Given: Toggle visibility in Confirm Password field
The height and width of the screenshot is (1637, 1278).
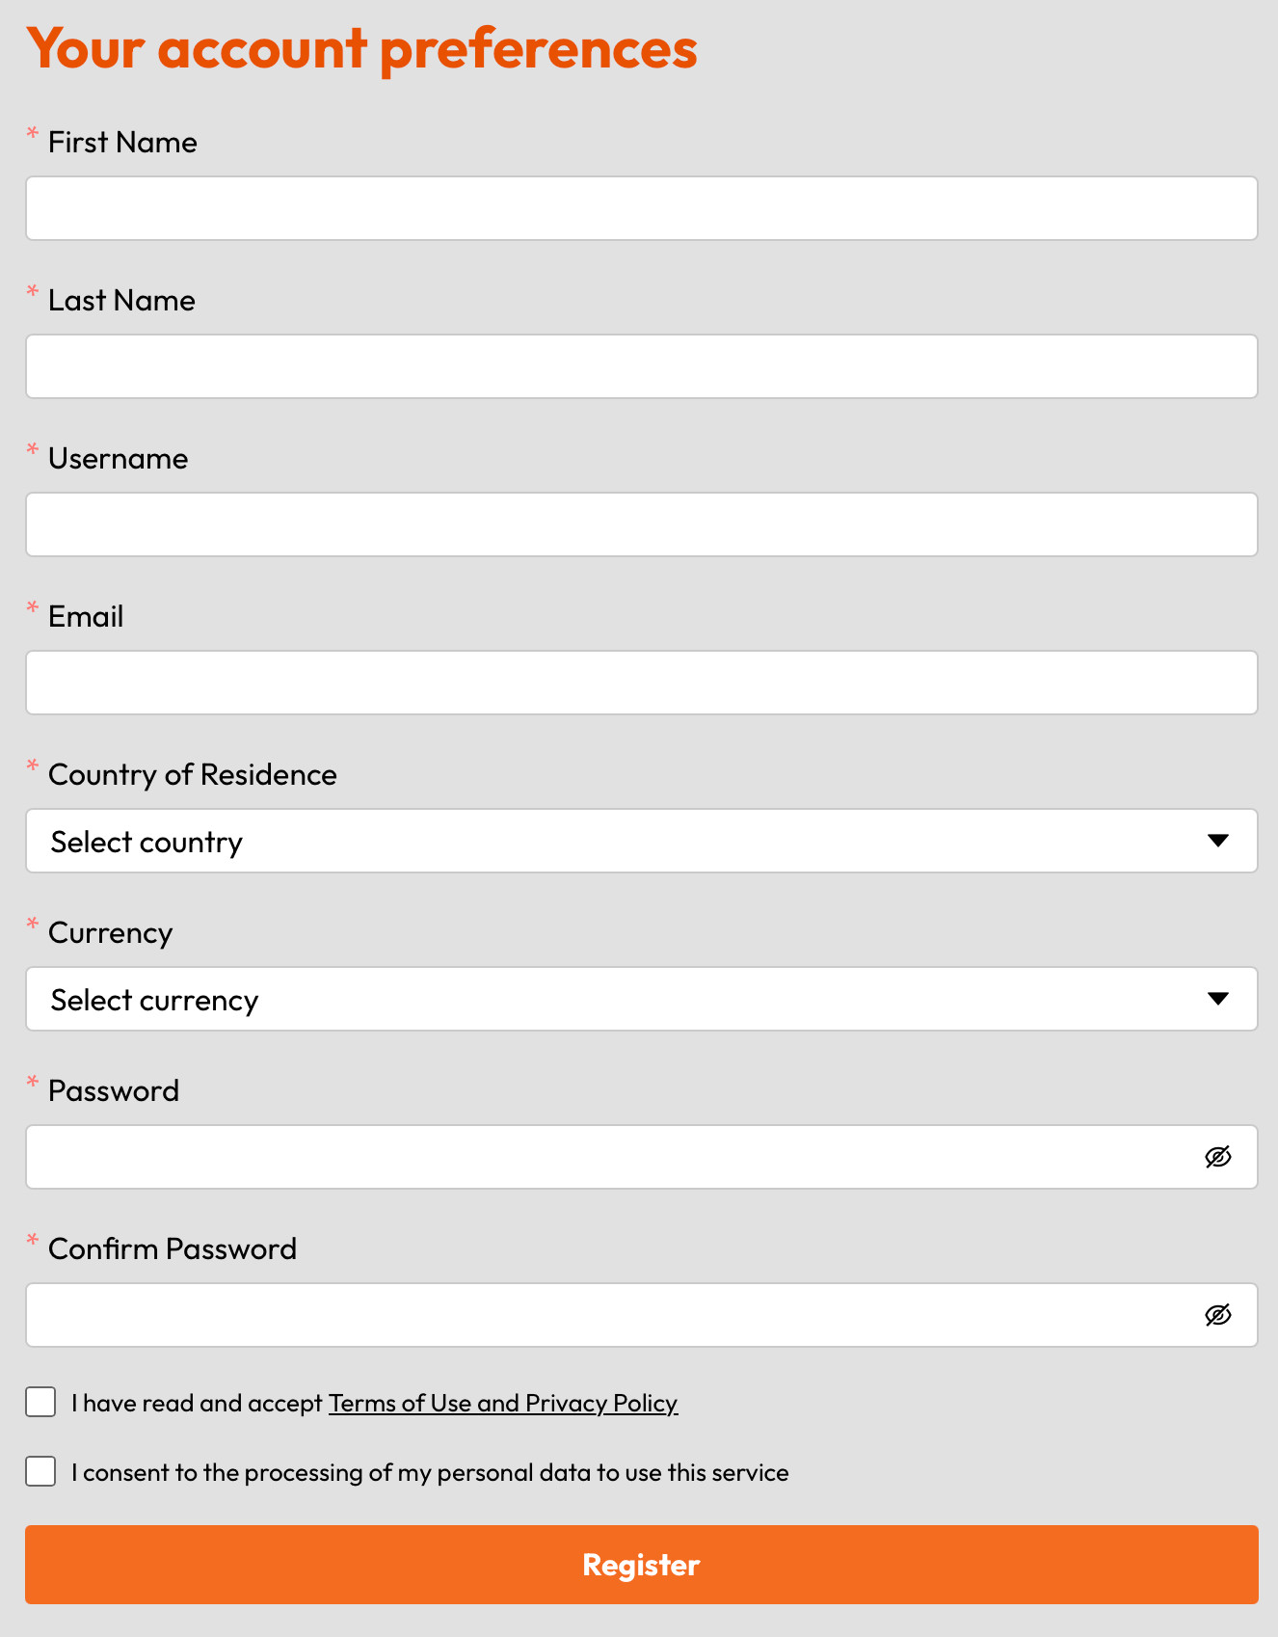Looking at the screenshot, I should [x=1218, y=1315].
